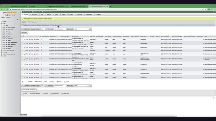Expand the wp_commentmeta table node
The width and height of the screenshot is (216, 121).
(3, 27)
